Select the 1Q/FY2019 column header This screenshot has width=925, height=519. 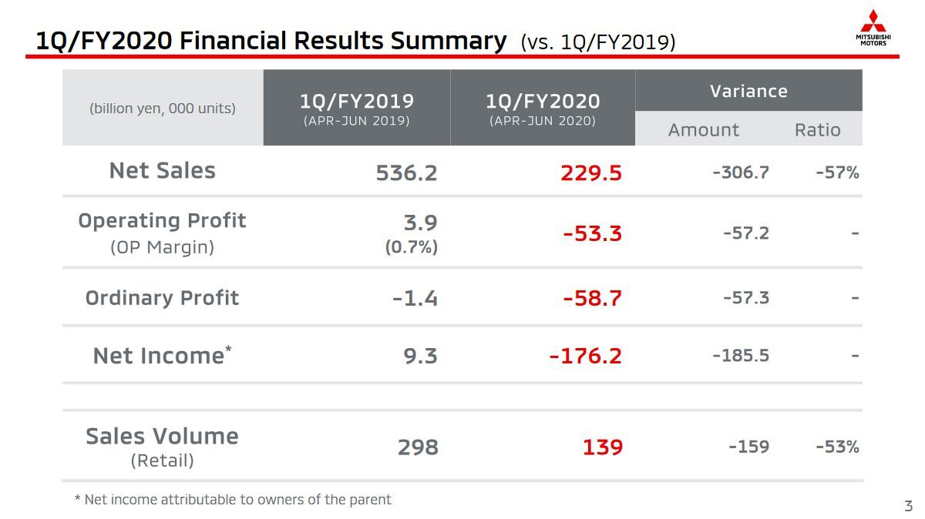pyautogui.click(x=357, y=108)
